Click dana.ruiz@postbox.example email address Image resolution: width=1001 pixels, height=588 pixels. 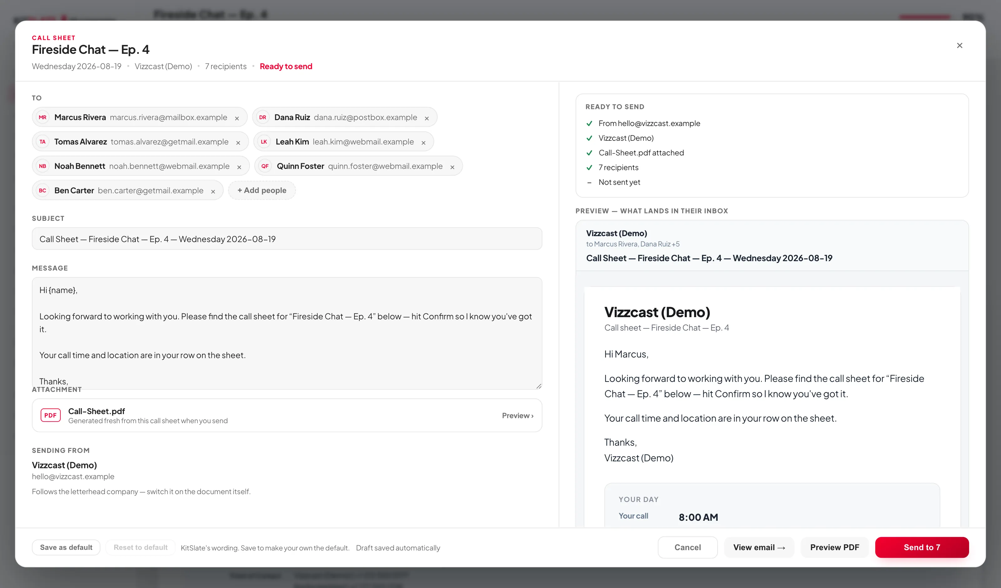click(x=365, y=118)
